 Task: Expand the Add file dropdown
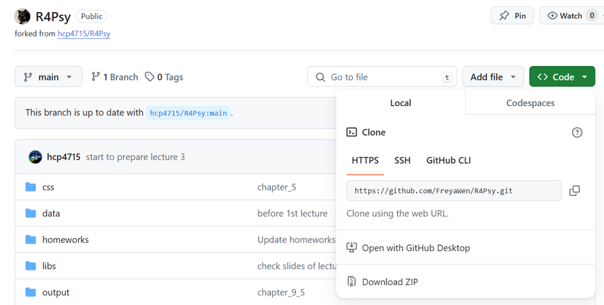tap(493, 77)
